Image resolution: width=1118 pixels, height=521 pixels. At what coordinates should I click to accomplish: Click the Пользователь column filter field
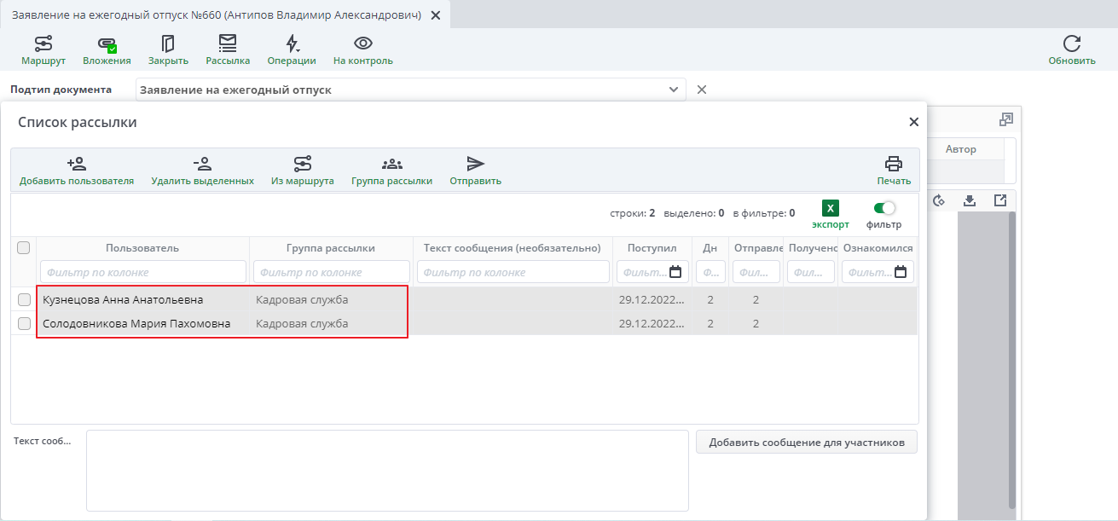[142, 273]
